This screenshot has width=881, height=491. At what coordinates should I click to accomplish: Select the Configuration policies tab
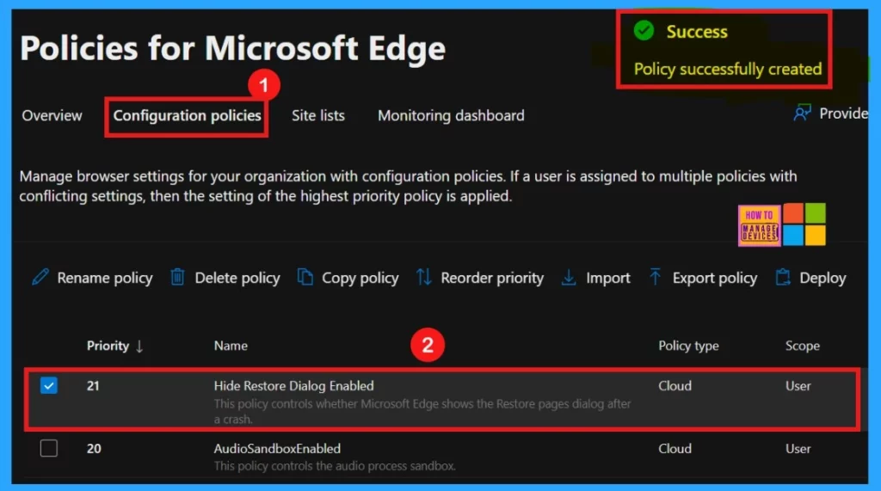click(x=187, y=115)
